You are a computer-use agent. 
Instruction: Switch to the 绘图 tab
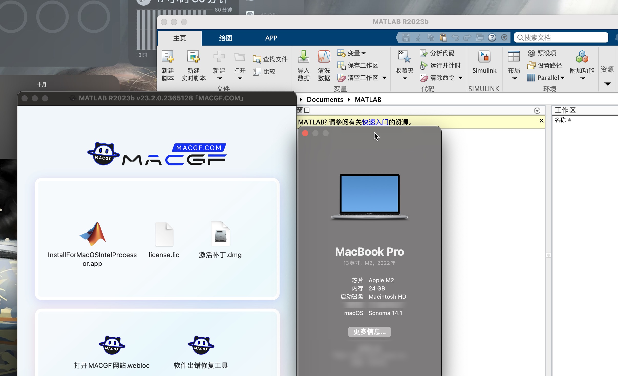225,38
